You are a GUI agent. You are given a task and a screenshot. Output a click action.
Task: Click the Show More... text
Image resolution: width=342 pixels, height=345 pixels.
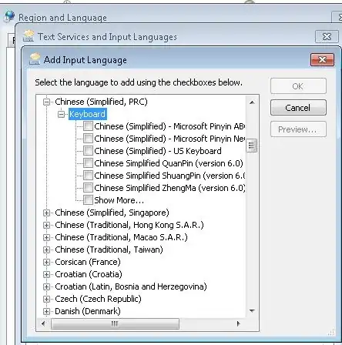coord(119,200)
